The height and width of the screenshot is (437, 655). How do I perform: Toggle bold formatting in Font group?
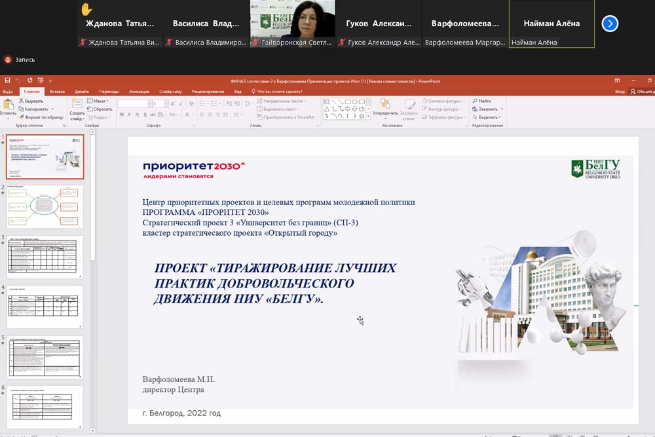[122, 115]
